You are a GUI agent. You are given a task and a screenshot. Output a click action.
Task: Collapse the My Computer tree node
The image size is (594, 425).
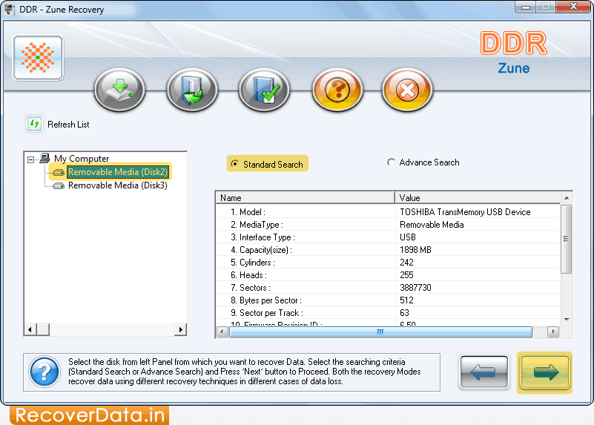pyautogui.click(x=31, y=159)
